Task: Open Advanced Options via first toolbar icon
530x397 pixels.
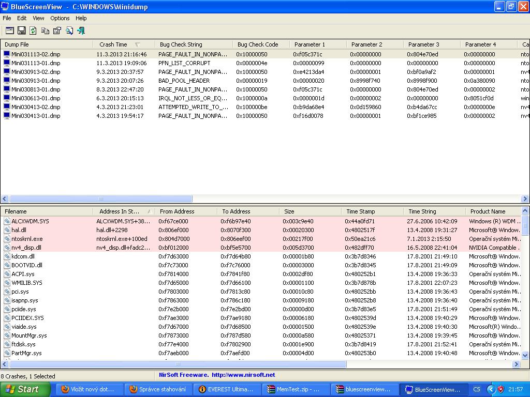Action: click(10, 30)
